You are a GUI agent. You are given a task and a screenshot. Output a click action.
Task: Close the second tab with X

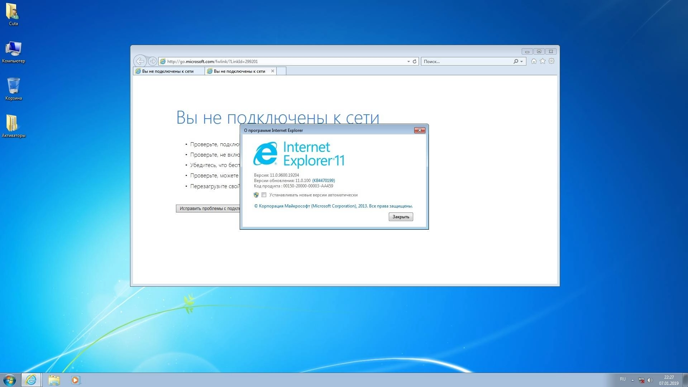273,71
